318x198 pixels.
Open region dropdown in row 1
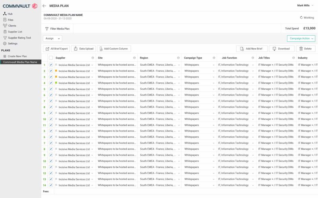click(x=179, y=65)
